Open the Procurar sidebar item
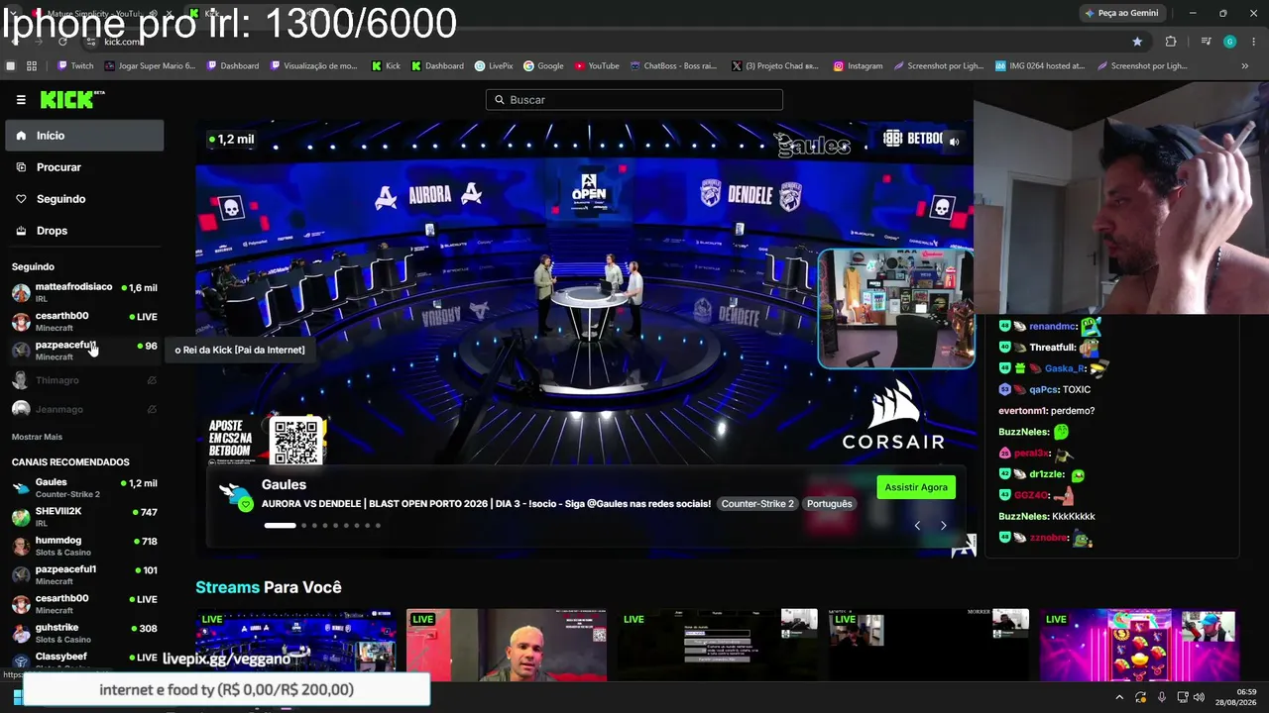Image resolution: width=1269 pixels, height=713 pixels. [84, 167]
